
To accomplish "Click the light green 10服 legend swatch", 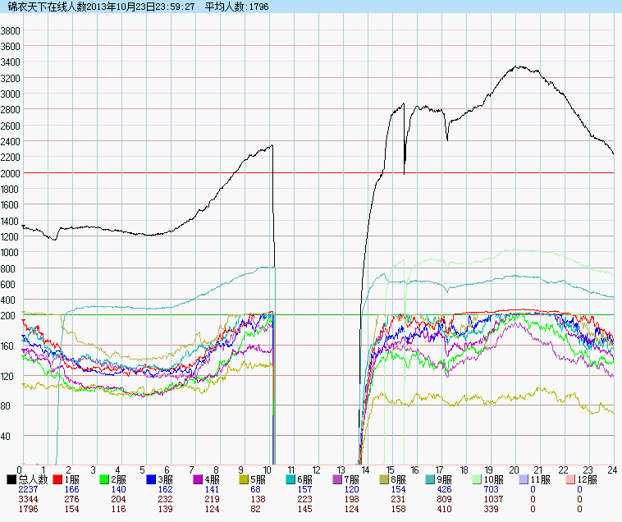I will point(479,479).
